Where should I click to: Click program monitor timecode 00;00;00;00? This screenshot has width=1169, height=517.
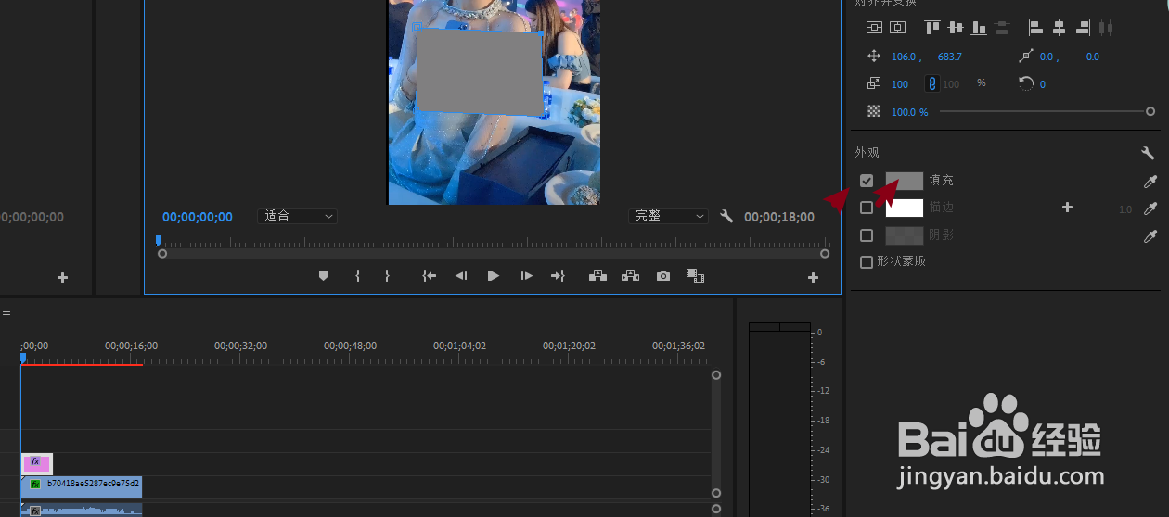tap(198, 217)
